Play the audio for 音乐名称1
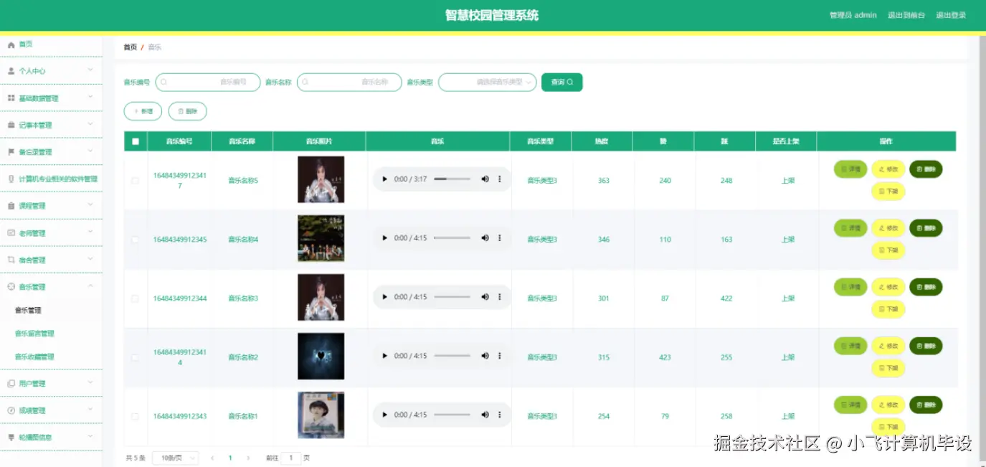The width and height of the screenshot is (986, 467). coord(384,414)
